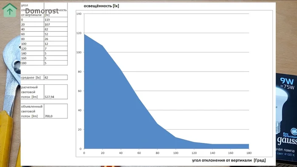
Task: Click the angle cell showing 100
Action: 32,44
